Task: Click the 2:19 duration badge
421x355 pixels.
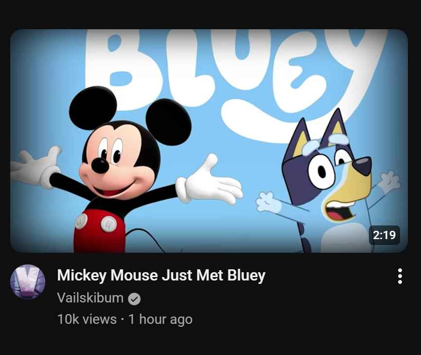Action: pos(384,235)
